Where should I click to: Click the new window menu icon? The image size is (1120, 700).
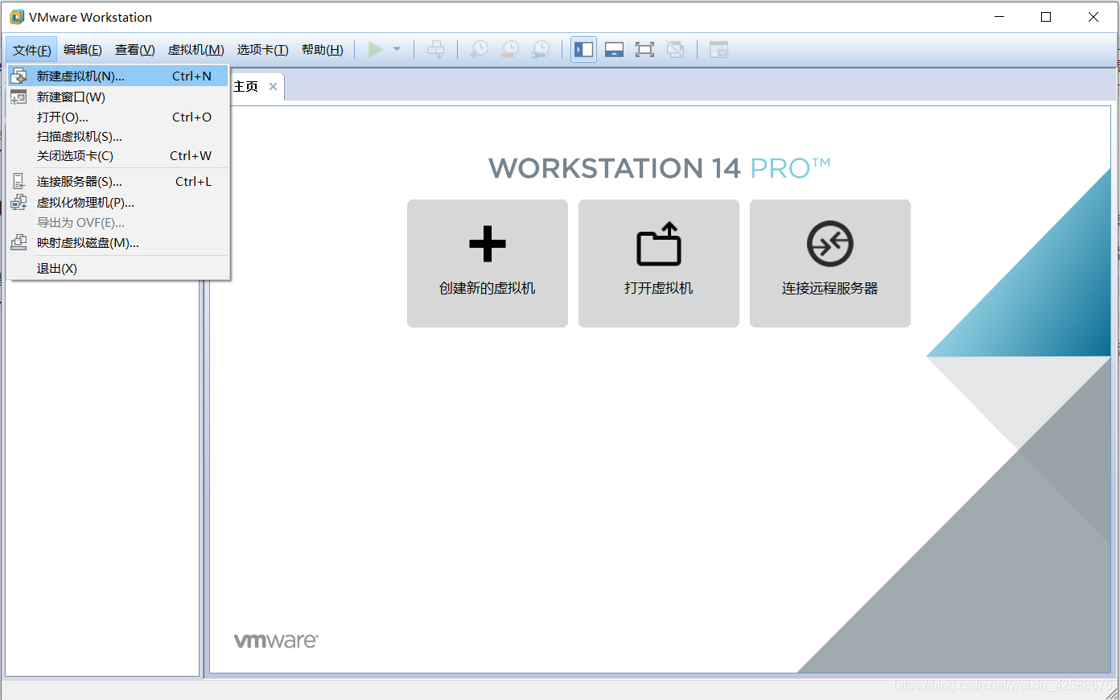tap(19, 97)
